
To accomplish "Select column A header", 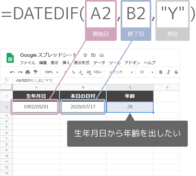I will pyautogui.click(x=36, y=87).
